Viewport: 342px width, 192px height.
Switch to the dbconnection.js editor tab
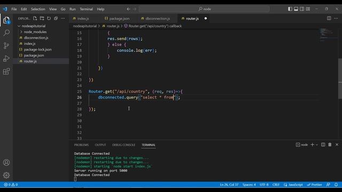pyautogui.click(x=157, y=19)
